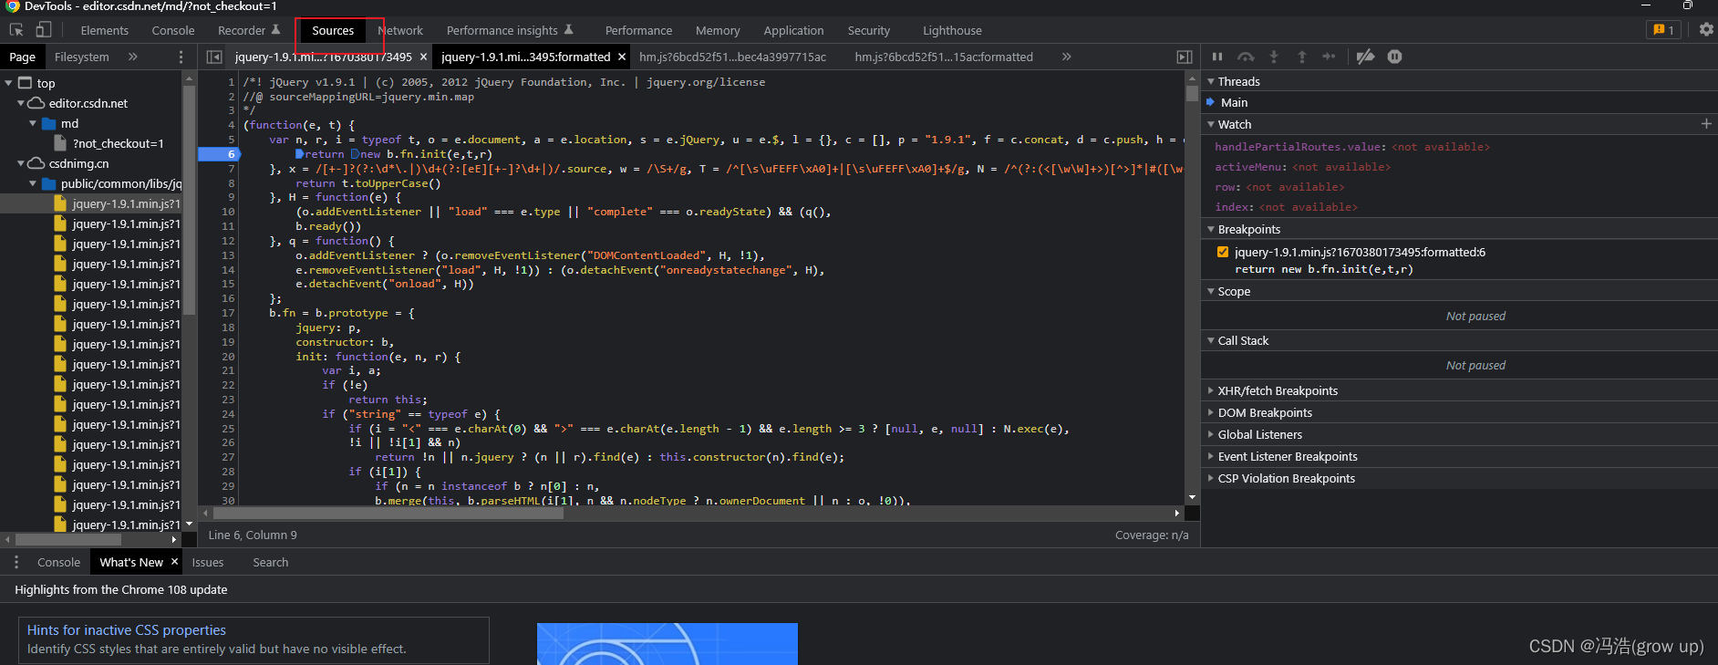Open the issues warning badge
Screen dimensions: 1718x665
(x=1663, y=30)
